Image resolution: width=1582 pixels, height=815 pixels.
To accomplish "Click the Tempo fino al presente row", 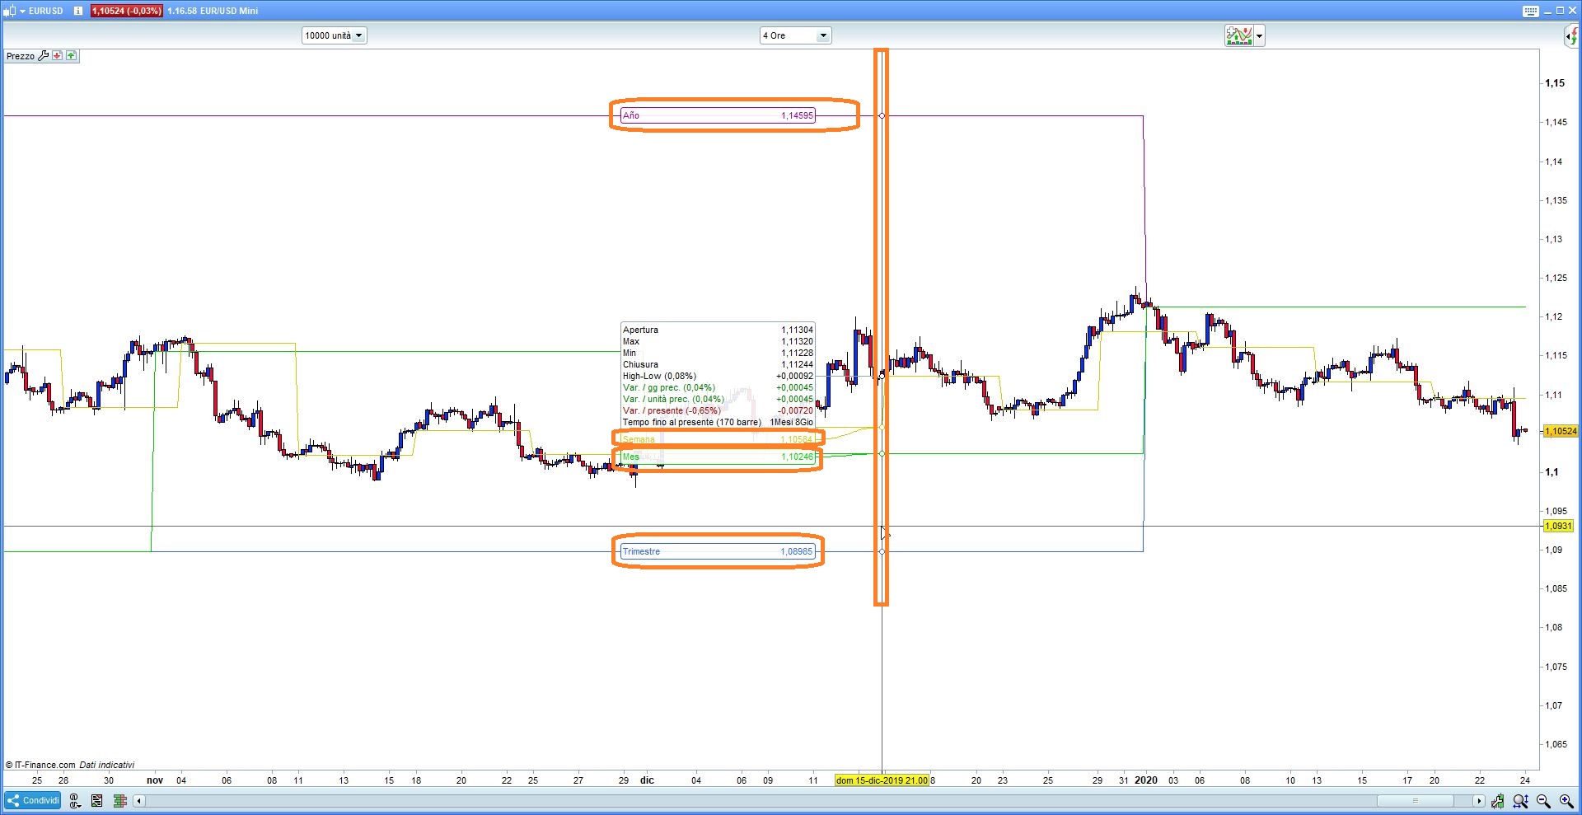I will 718,422.
